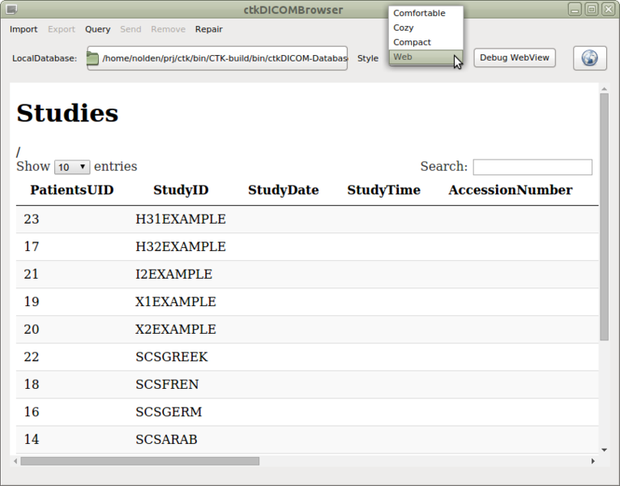Image resolution: width=620 pixels, height=486 pixels.
Task: Click the window menu icon in title bar
Action: pyautogui.click(x=11, y=10)
